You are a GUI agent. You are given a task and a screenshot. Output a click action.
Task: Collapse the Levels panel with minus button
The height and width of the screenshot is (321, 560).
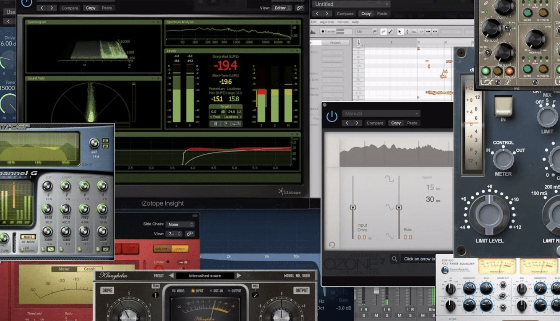coord(292,50)
